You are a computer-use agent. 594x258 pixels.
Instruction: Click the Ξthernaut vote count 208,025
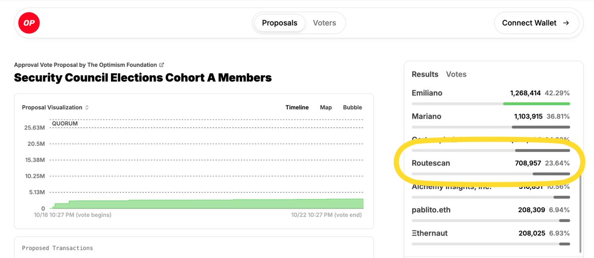532,233
